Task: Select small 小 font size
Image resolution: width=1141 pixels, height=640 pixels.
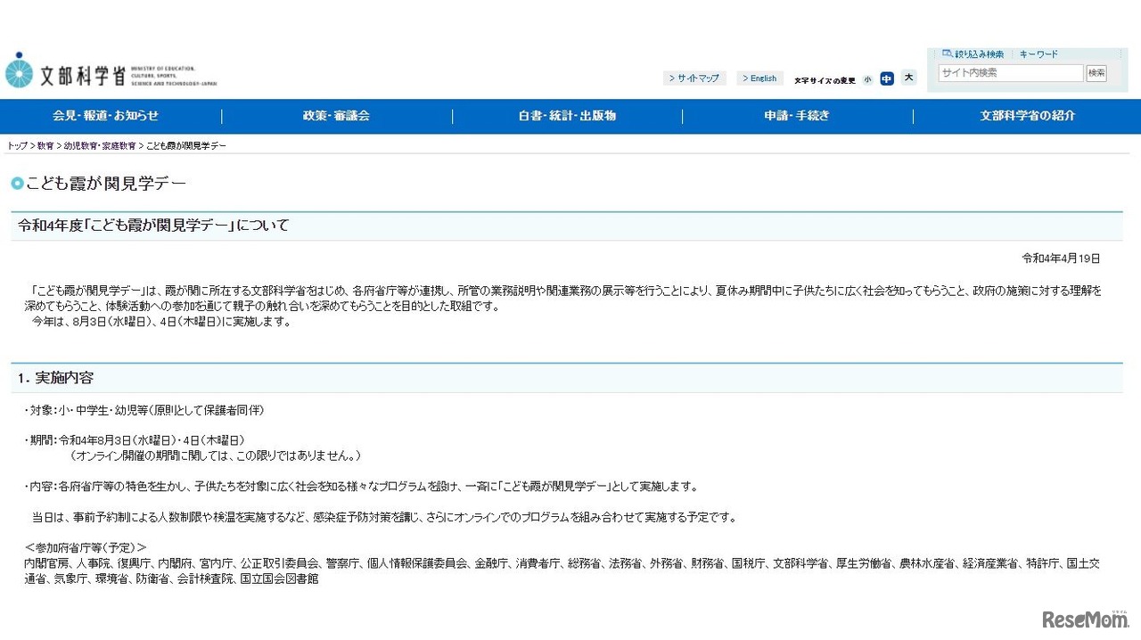Action: coord(867,78)
